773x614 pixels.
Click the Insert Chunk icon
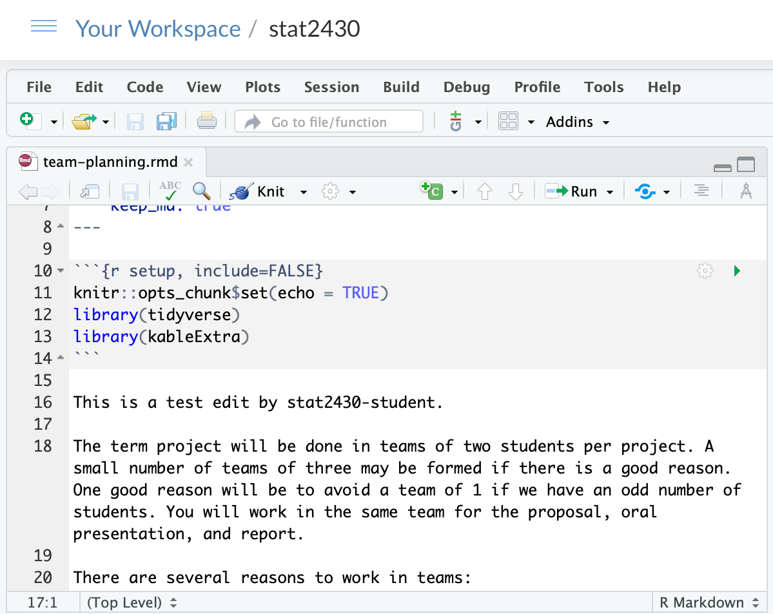point(433,191)
